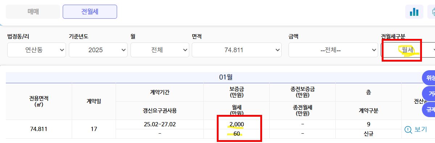Click the 01월 month header
The height and width of the screenshot is (143, 435).
point(225,77)
